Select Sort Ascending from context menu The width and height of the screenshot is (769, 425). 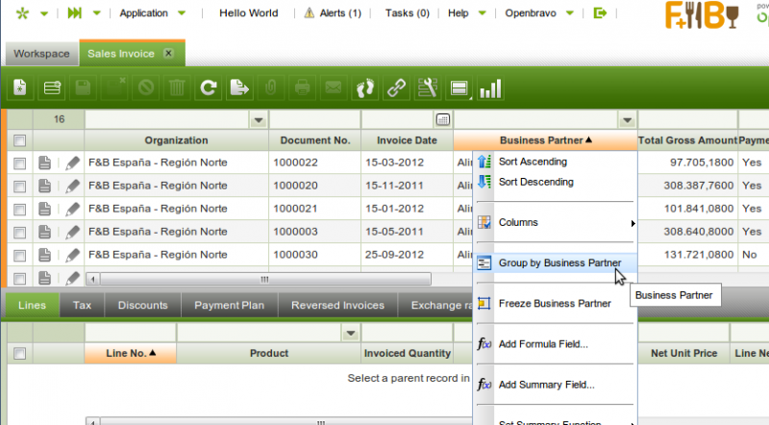(533, 162)
